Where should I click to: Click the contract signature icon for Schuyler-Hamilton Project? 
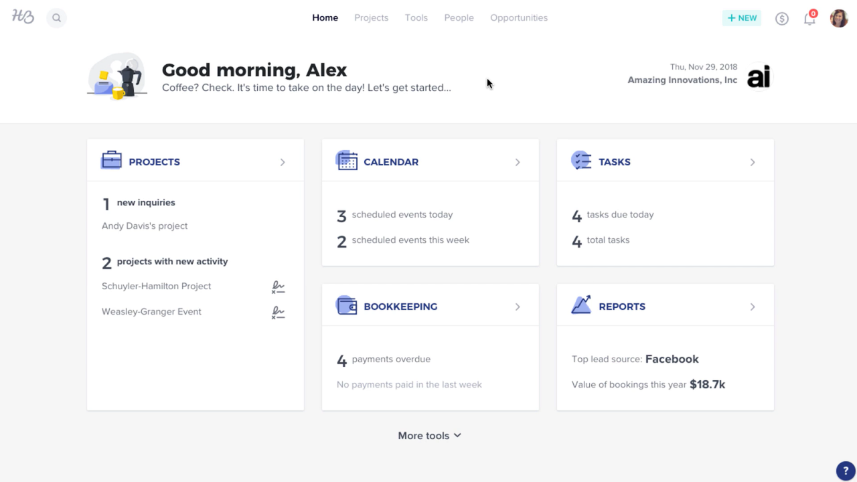pyautogui.click(x=278, y=287)
